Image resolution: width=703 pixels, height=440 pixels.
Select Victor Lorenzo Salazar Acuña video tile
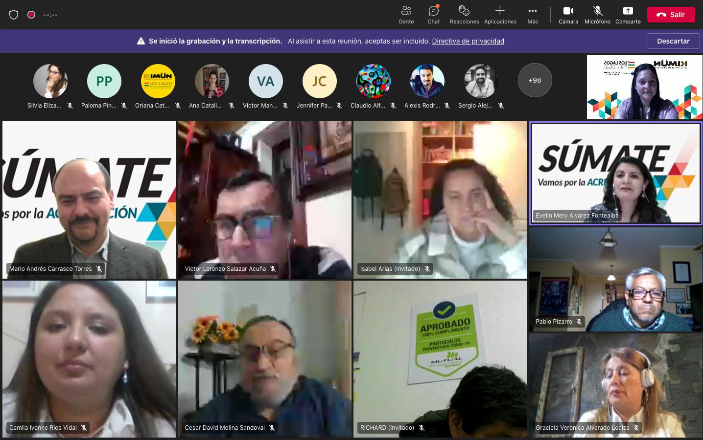pyautogui.click(x=265, y=200)
